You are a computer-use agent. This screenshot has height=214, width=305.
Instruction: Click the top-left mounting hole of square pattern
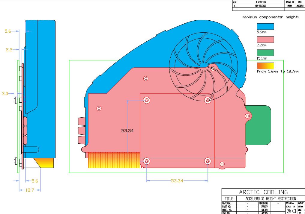point(147,100)
